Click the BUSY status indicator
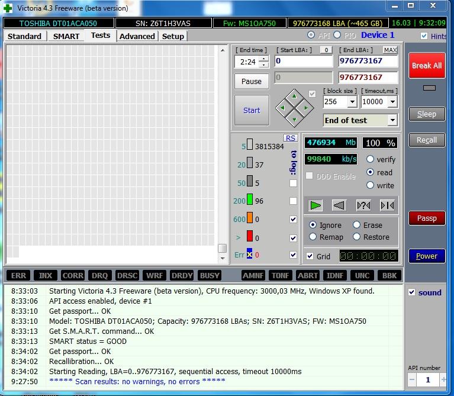Image resolution: width=454 pixels, height=396 pixels. point(210,275)
